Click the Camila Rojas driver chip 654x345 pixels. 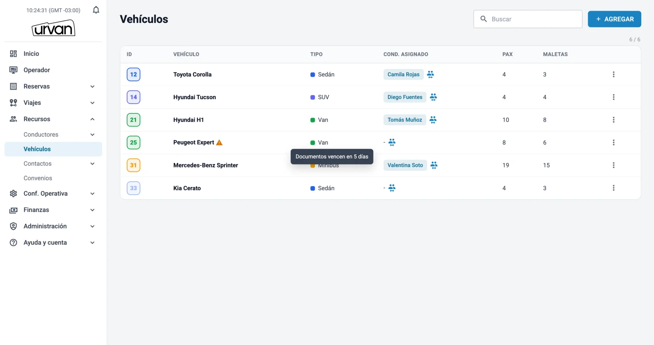coord(403,74)
